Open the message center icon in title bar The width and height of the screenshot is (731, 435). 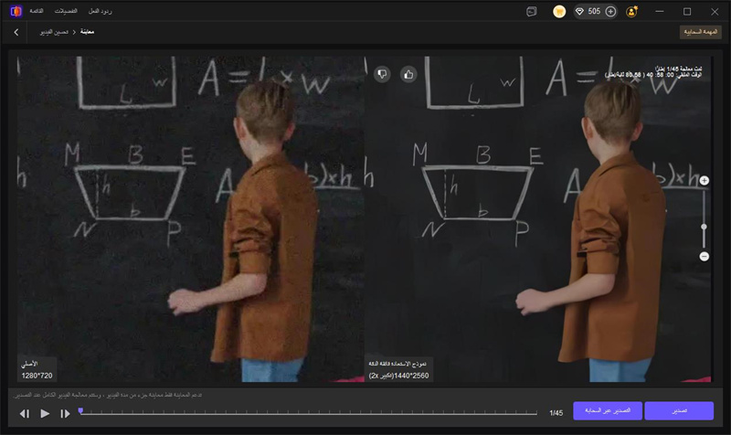532,12
